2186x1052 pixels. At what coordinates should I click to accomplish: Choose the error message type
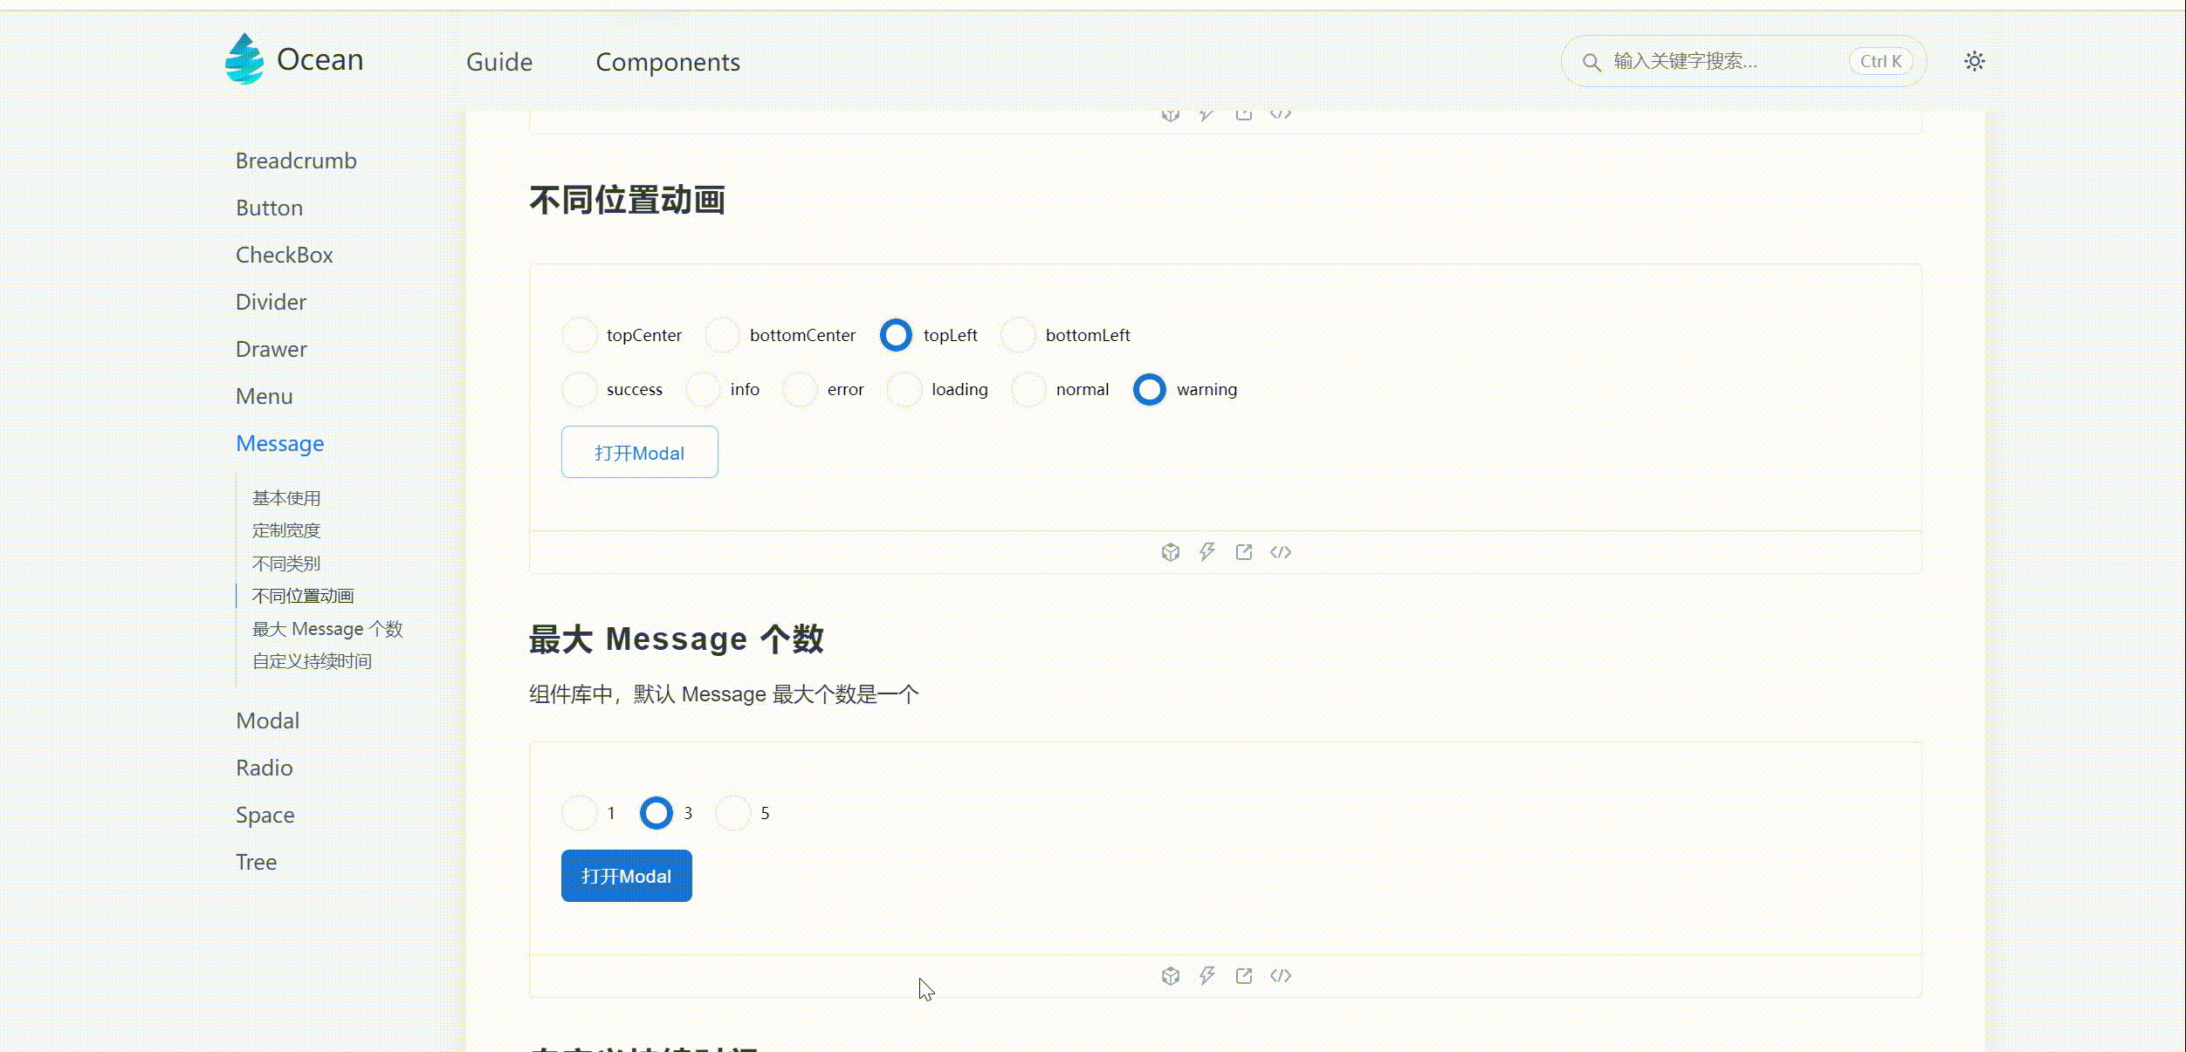tap(801, 389)
